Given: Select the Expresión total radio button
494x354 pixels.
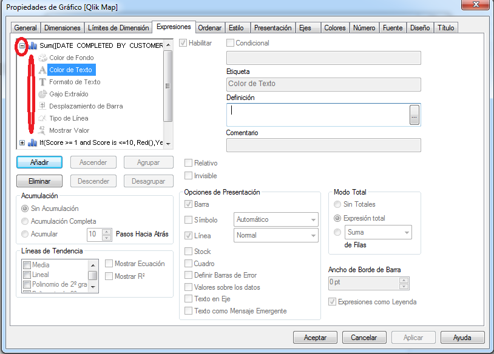Looking at the screenshot, I should 337,218.
